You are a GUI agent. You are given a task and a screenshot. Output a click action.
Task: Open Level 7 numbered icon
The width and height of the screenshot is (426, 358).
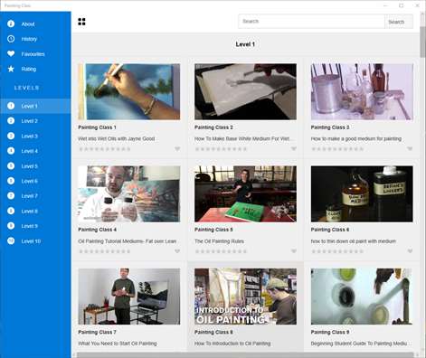11,196
